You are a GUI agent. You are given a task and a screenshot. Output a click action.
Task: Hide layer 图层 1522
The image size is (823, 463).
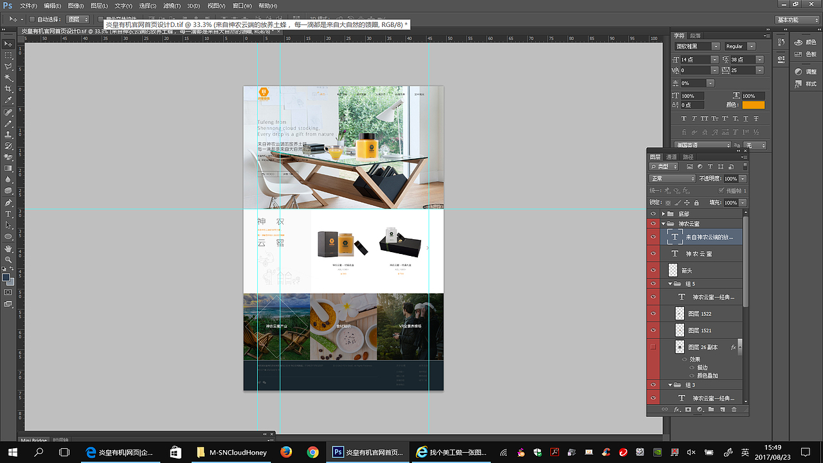[653, 313]
